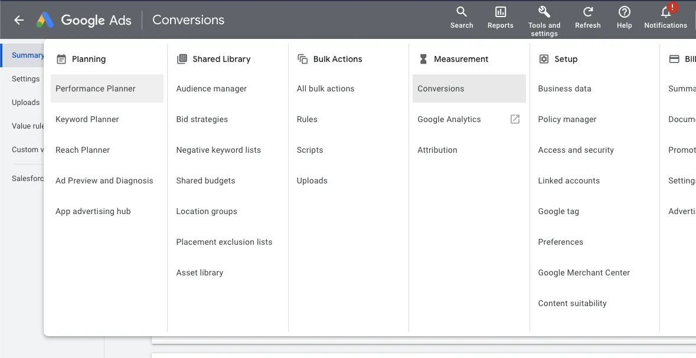
Task: Open Help via the question mark icon
Action: (x=624, y=13)
